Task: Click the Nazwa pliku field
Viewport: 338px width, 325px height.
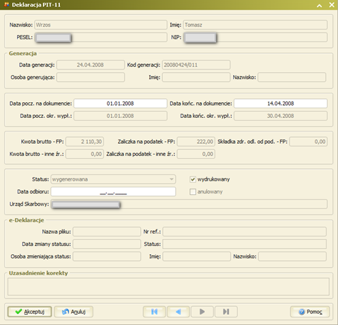Action: [107, 232]
